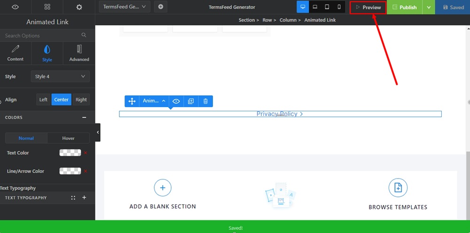Image resolution: width=470 pixels, height=233 pixels.
Task: Open the grid elements icon in panel header
Action: [47, 7]
